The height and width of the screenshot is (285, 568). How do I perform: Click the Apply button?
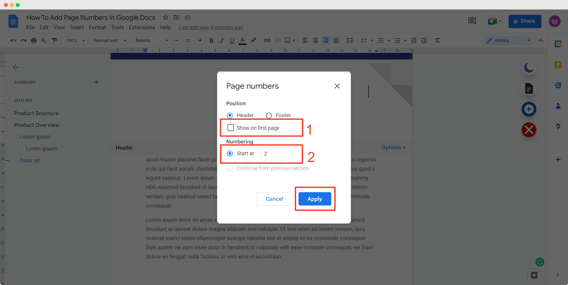point(315,199)
